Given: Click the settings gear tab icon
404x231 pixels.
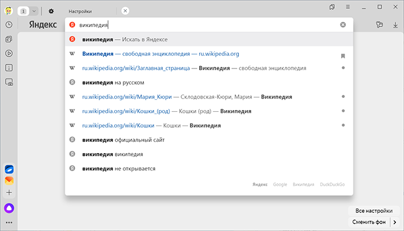Looking at the screenshot, I should coord(51,12).
